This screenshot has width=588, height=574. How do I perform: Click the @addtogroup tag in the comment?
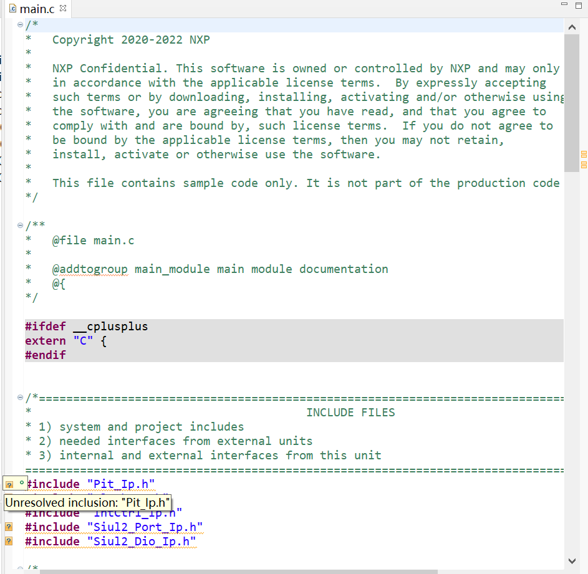pos(90,269)
